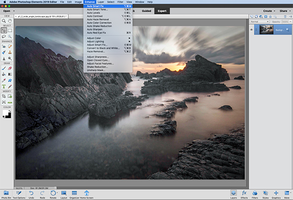
Task: Select the Quick Selection tool
Action: point(10,36)
